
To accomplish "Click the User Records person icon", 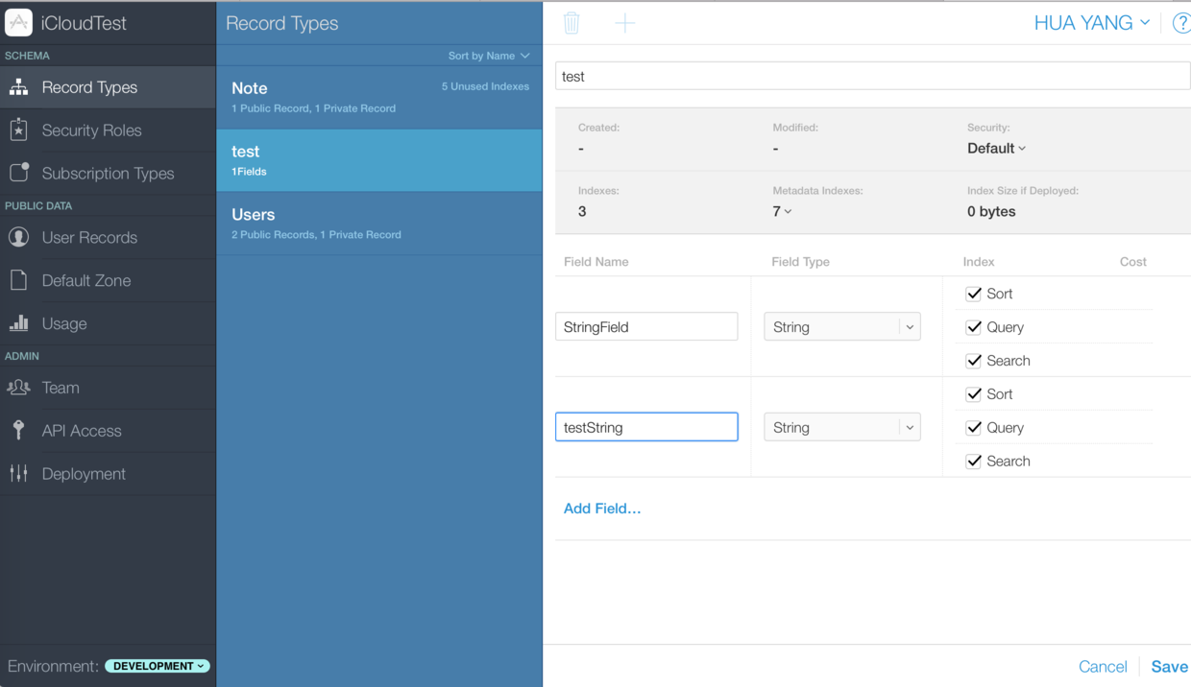I will [x=18, y=238].
